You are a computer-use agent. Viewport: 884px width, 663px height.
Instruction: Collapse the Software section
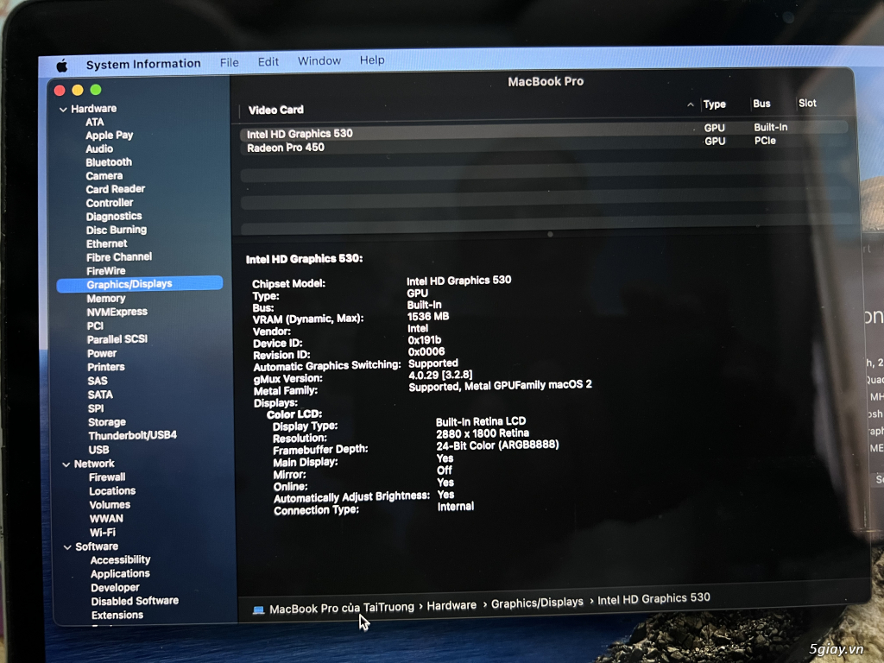click(67, 546)
